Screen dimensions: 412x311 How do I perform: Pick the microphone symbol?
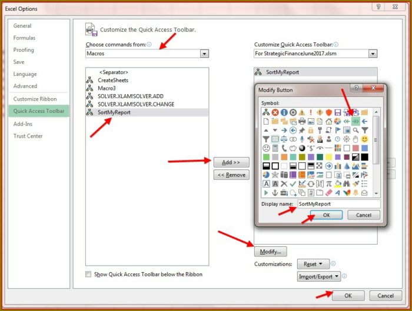pyautogui.click(x=301, y=139)
